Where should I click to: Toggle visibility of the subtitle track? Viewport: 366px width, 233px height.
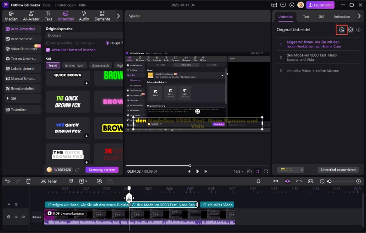(16, 205)
